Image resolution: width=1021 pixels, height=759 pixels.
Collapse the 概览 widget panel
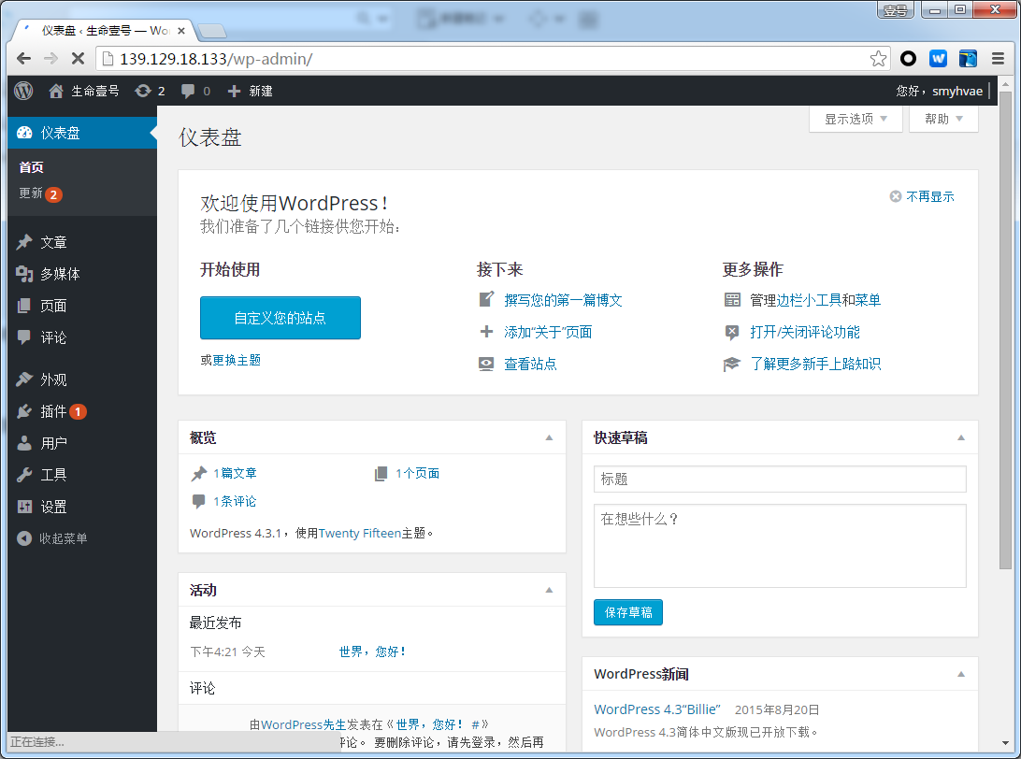click(x=549, y=437)
